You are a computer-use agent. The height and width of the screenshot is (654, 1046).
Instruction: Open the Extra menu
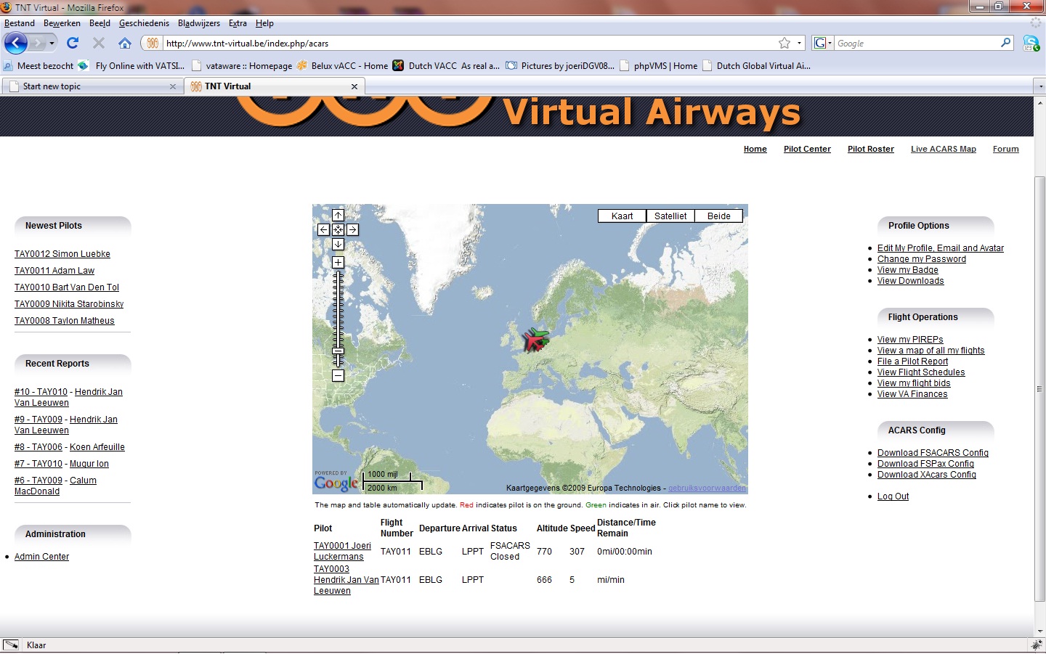tap(238, 23)
